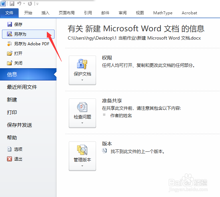Image resolution: width=220 pixels, height=197 pixels.
Task: Click the page title 有关 新建 Microsoft Word 文档 的信息
Action: (136, 29)
